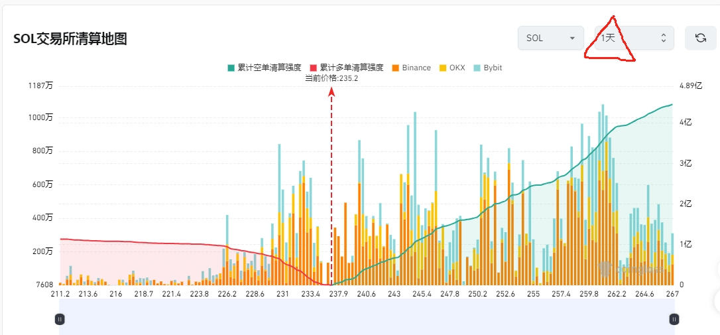Image resolution: width=720 pixels, height=335 pixels.
Task: Click the red current price arrow marker
Action: tap(331, 93)
